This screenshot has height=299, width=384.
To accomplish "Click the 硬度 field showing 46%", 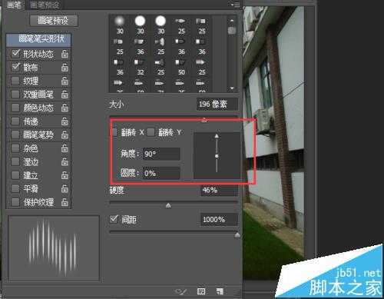I will (219, 191).
